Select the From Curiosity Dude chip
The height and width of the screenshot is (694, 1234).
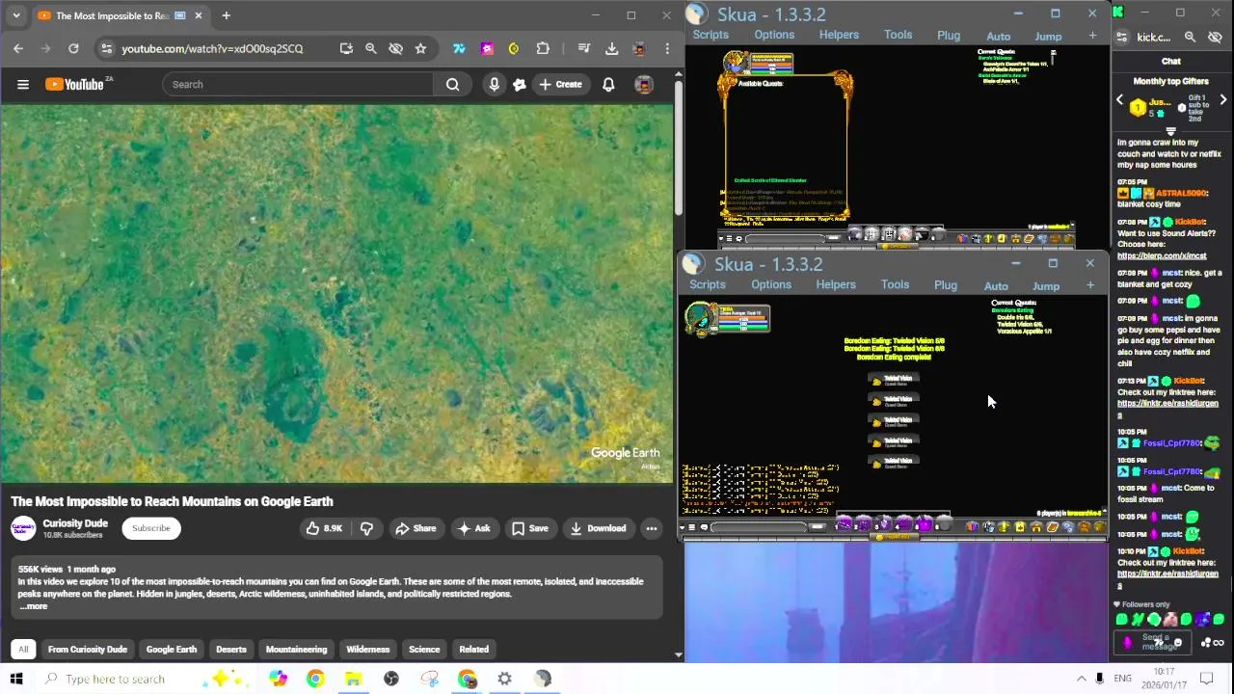88,650
